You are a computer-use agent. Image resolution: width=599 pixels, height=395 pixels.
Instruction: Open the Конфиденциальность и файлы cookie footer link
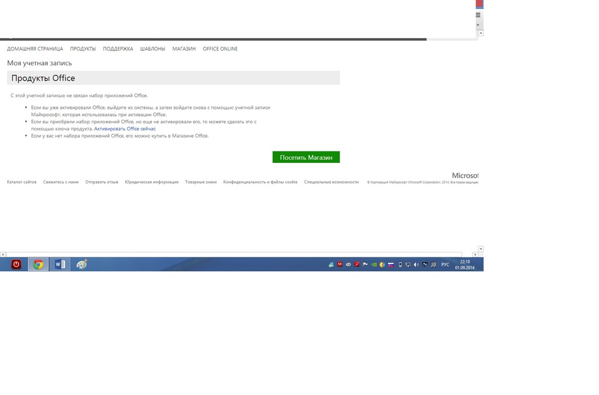pyautogui.click(x=260, y=182)
